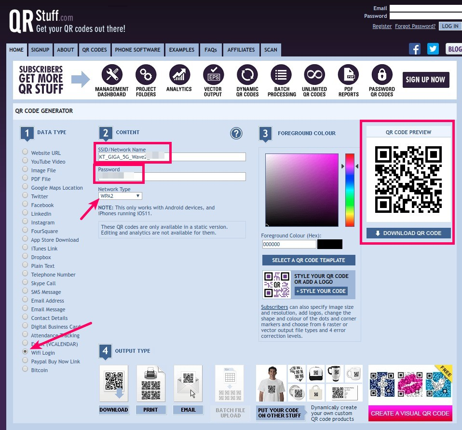Click the black foreground colour swatch
Screen dimensions: 462x430
coord(330,244)
